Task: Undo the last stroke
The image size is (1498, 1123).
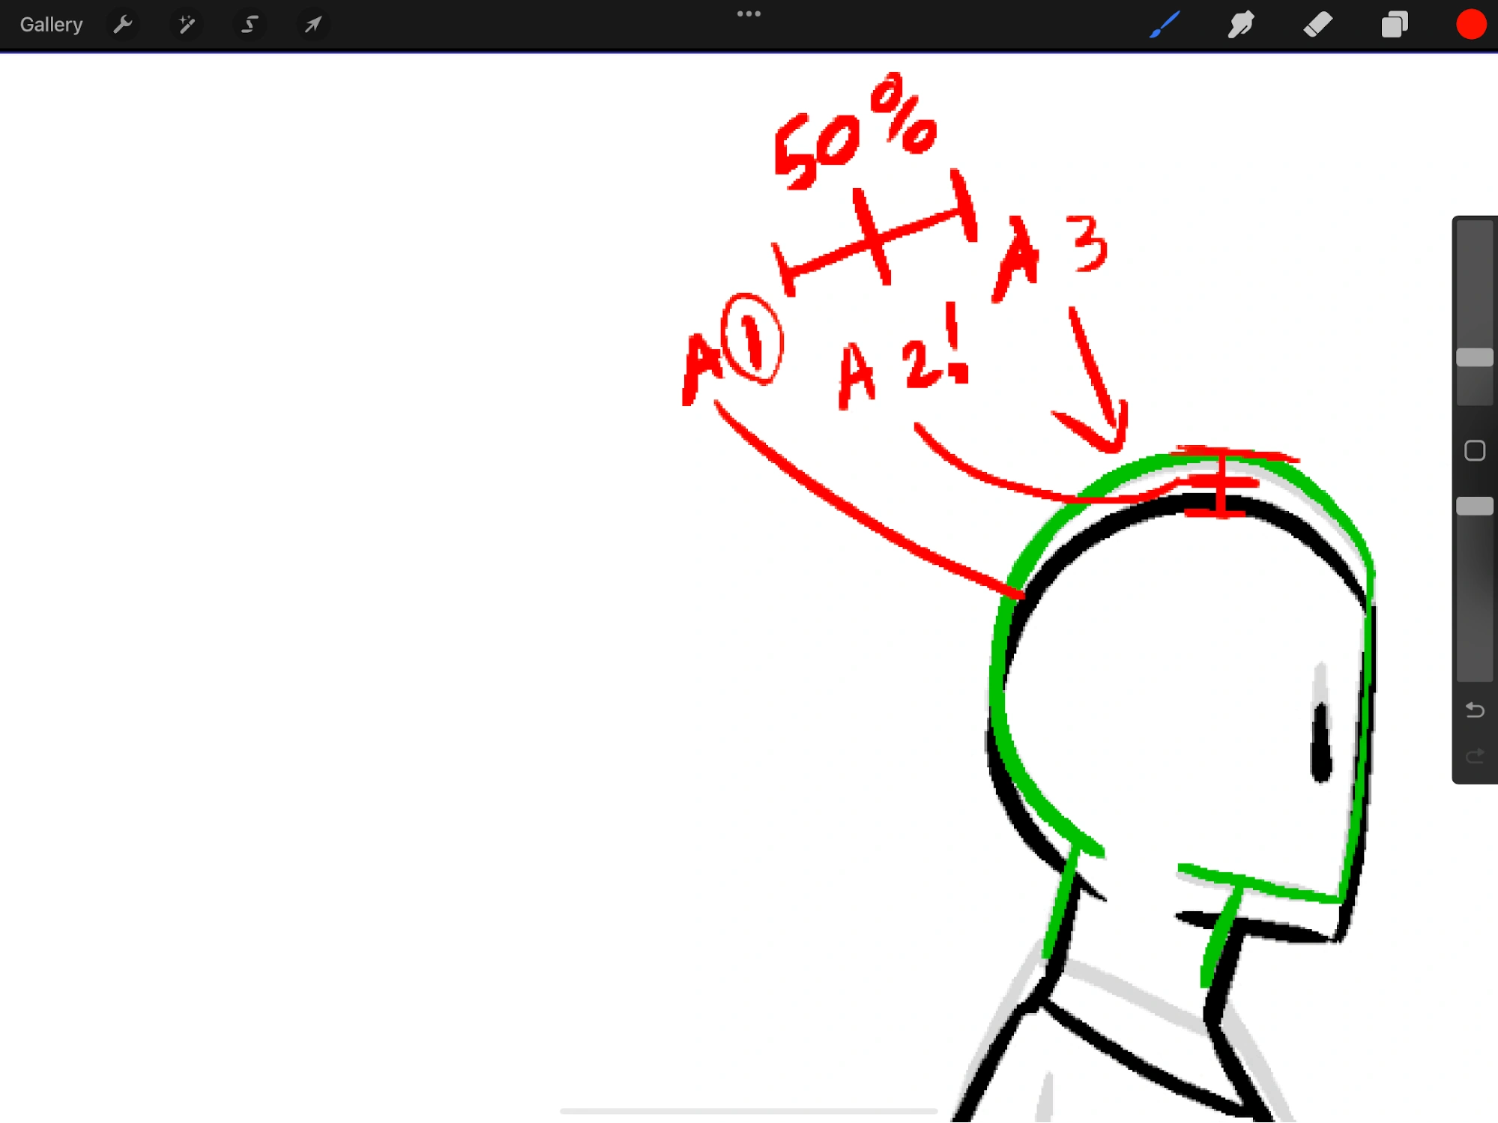Action: [x=1474, y=709]
